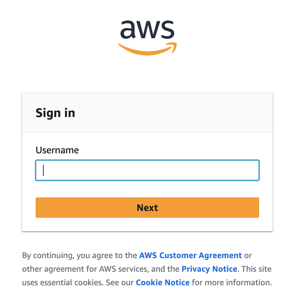Click the empty space between Username field and Next
This screenshot has height=308, width=292.
point(147,189)
